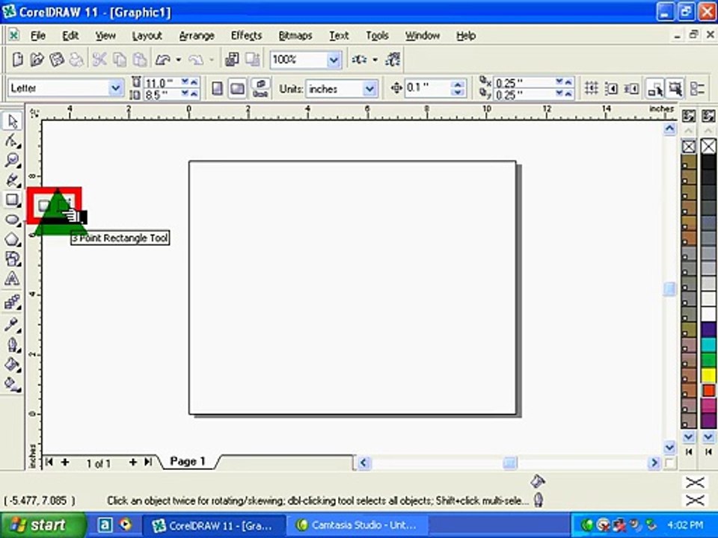This screenshot has width=718, height=538.
Task: Open the Options dialog icon on property bar
Action: 697,88
